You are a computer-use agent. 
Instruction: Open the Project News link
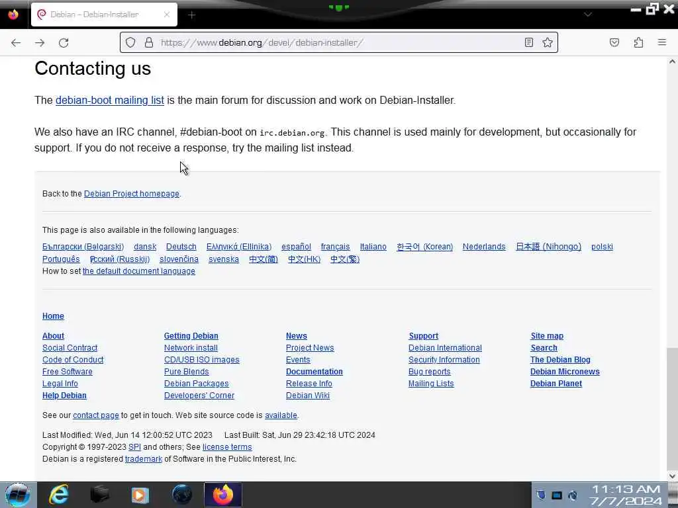tap(310, 348)
